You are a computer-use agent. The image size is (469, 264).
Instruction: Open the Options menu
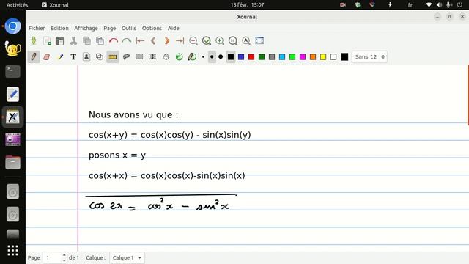[152, 28]
